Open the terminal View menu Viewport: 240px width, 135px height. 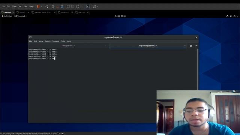[x=41, y=41]
